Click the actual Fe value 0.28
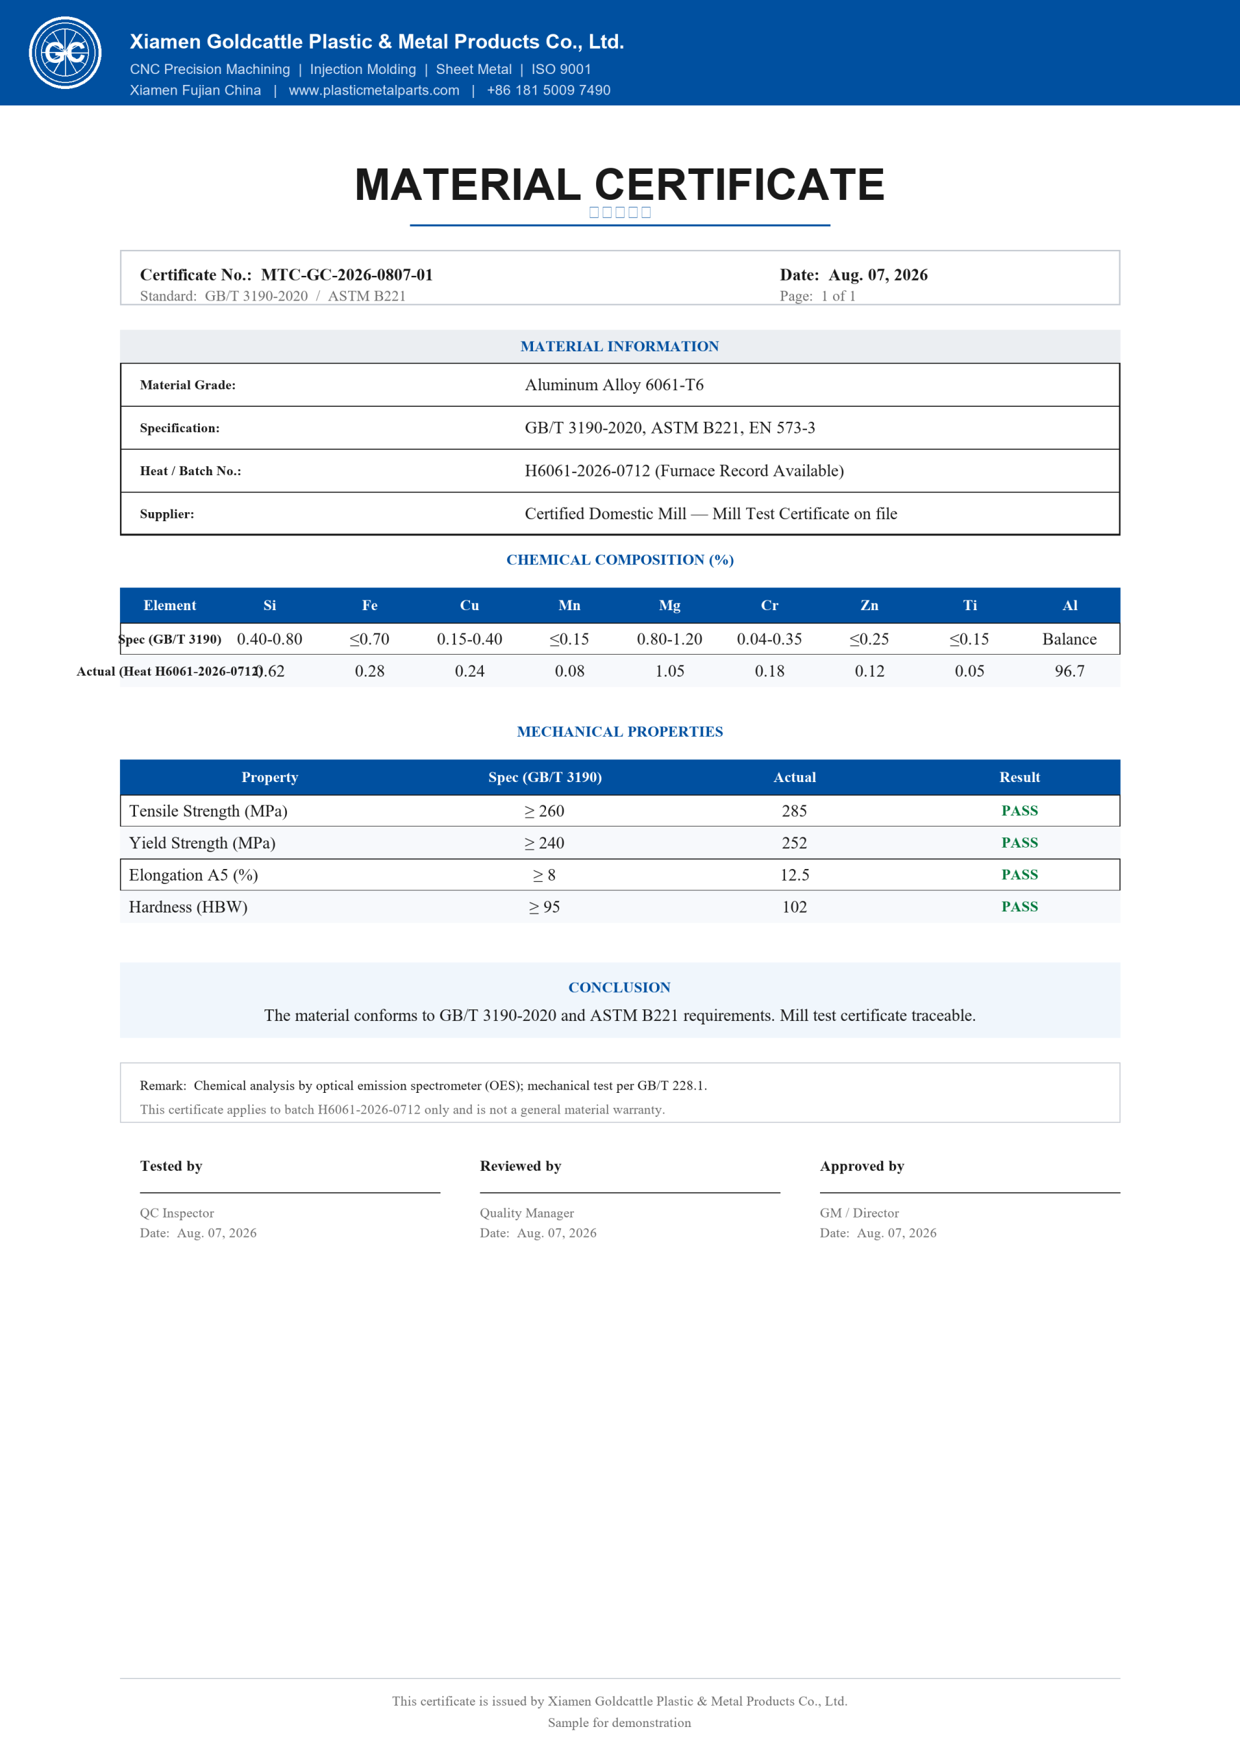 370,671
